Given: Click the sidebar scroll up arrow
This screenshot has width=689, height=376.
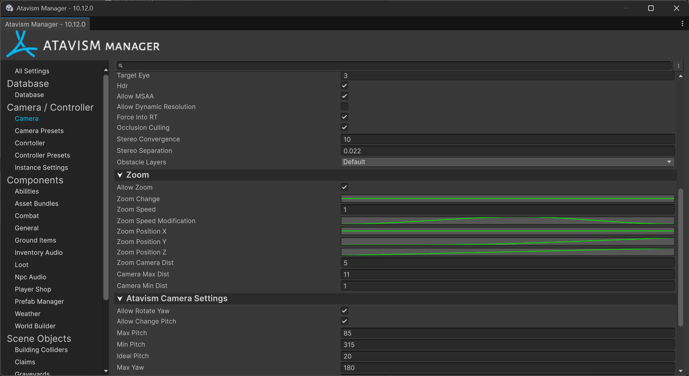Looking at the screenshot, I should (x=106, y=70).
